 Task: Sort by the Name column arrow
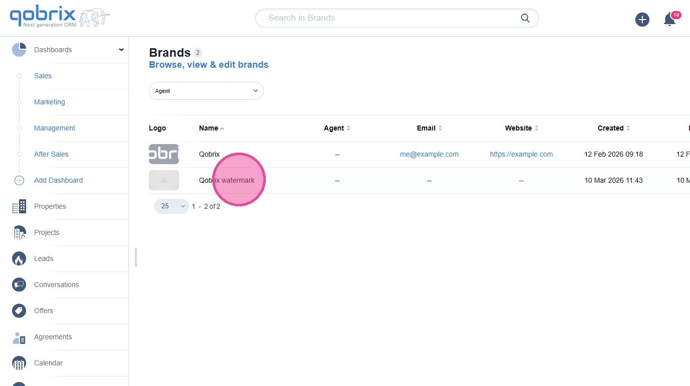tap(222, 128)
